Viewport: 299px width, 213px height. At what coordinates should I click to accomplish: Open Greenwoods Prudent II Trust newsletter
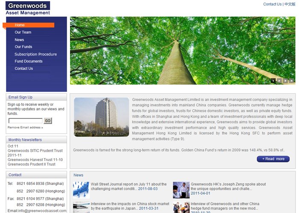32,164
